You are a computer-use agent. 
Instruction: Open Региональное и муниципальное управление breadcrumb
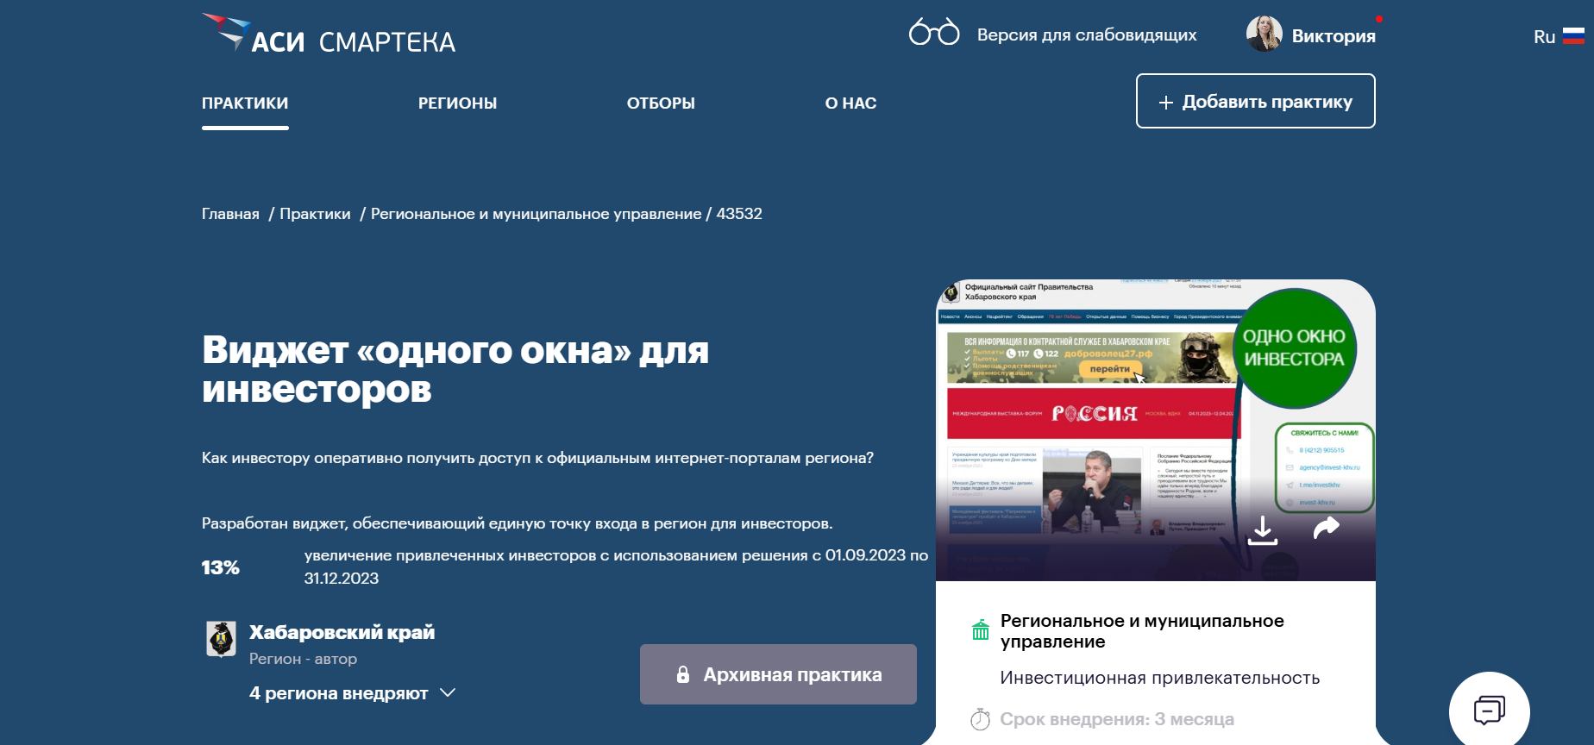[x=536, y=214]
